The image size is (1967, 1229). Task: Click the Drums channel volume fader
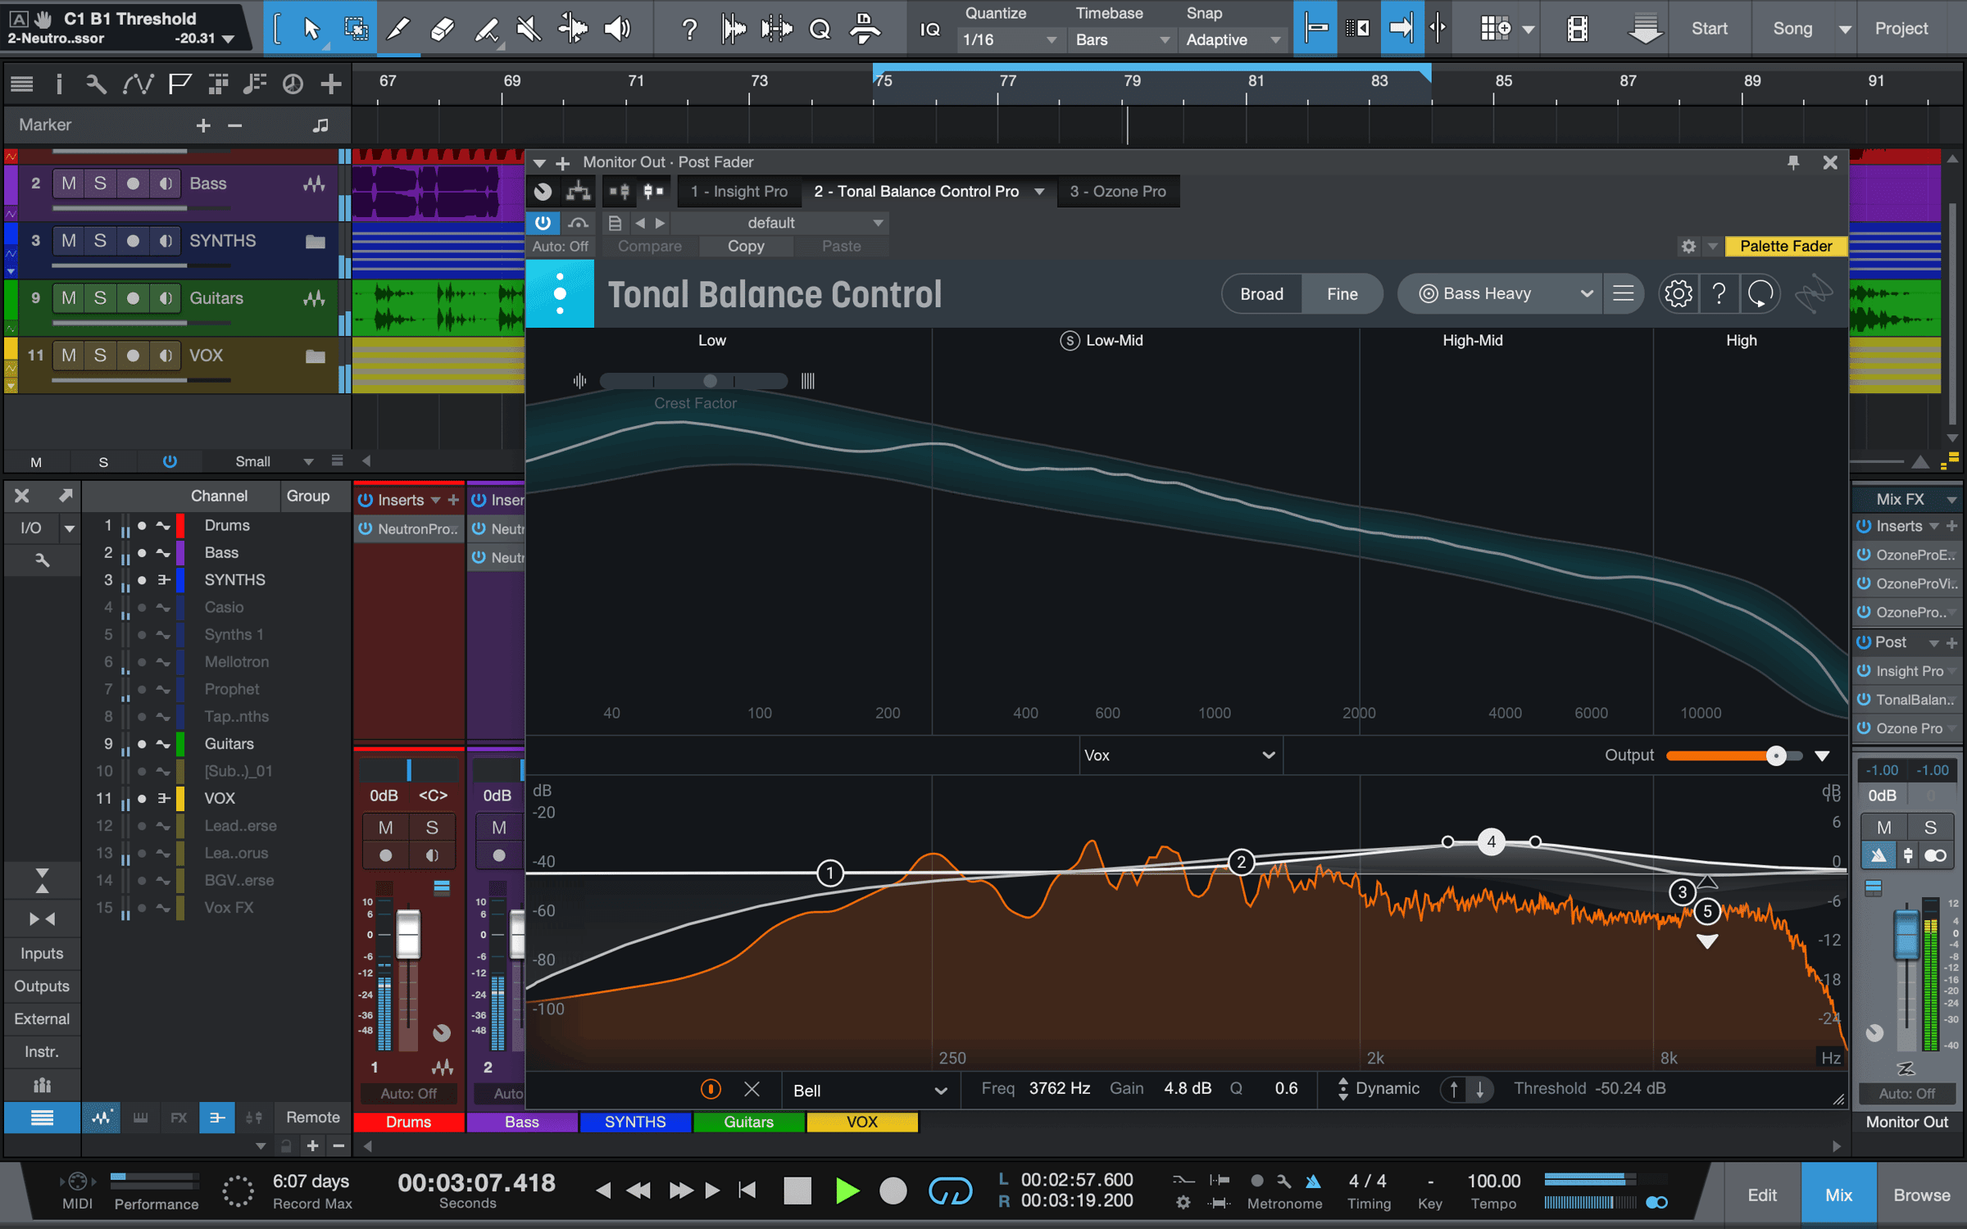(x=408, y=934)
